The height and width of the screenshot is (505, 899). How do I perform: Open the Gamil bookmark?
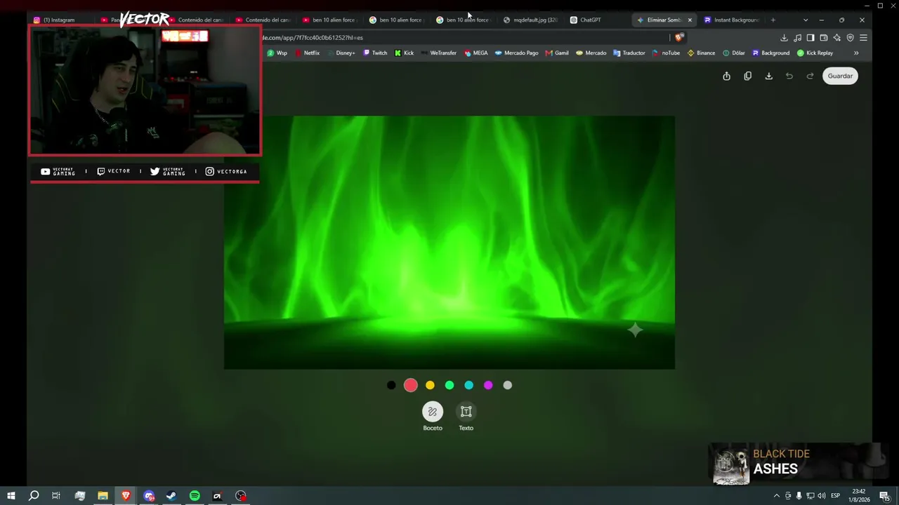tap(557, 53)
